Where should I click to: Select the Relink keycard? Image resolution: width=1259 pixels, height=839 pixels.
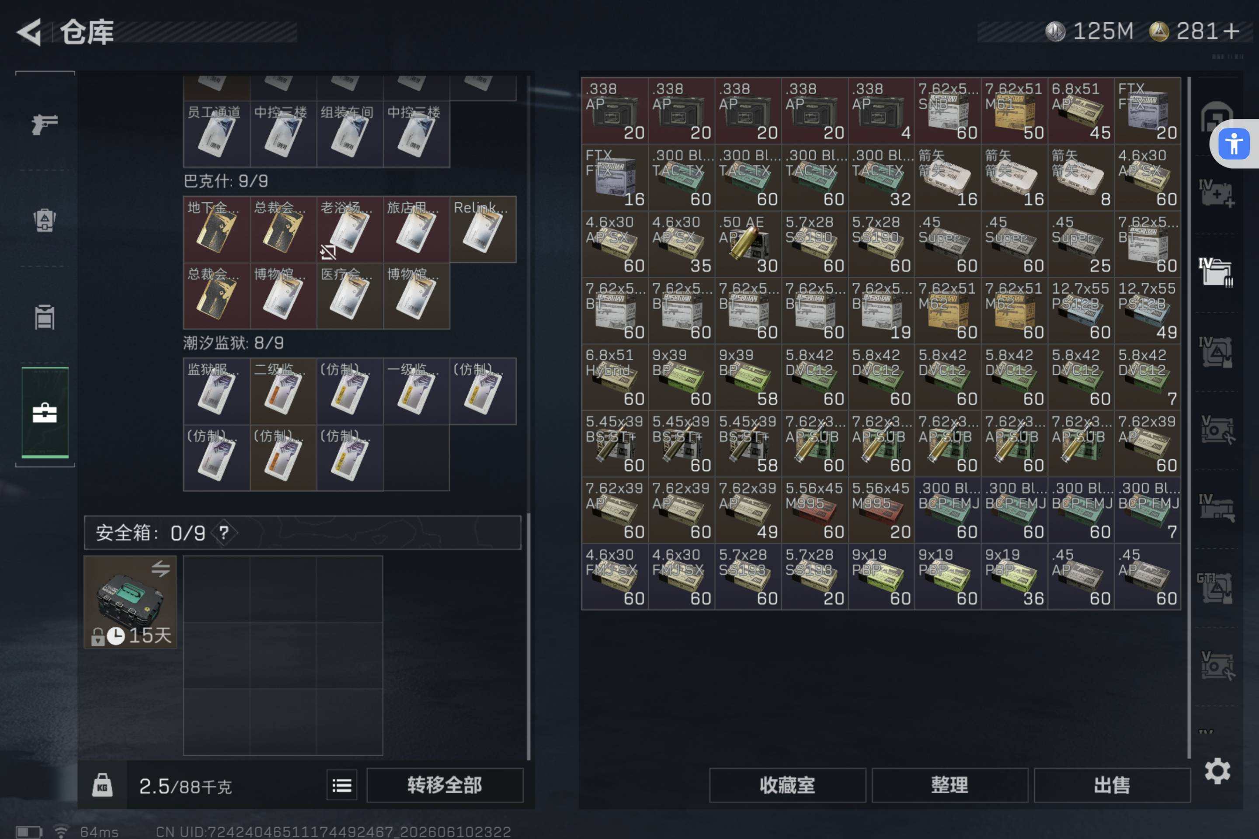483,229
